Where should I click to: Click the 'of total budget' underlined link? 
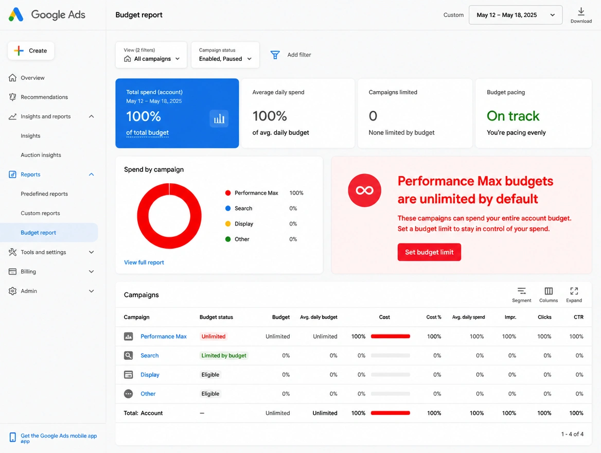(x=147, y=133)
